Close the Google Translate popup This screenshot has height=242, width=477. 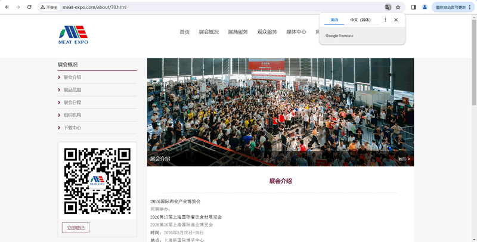click(396, 20)
